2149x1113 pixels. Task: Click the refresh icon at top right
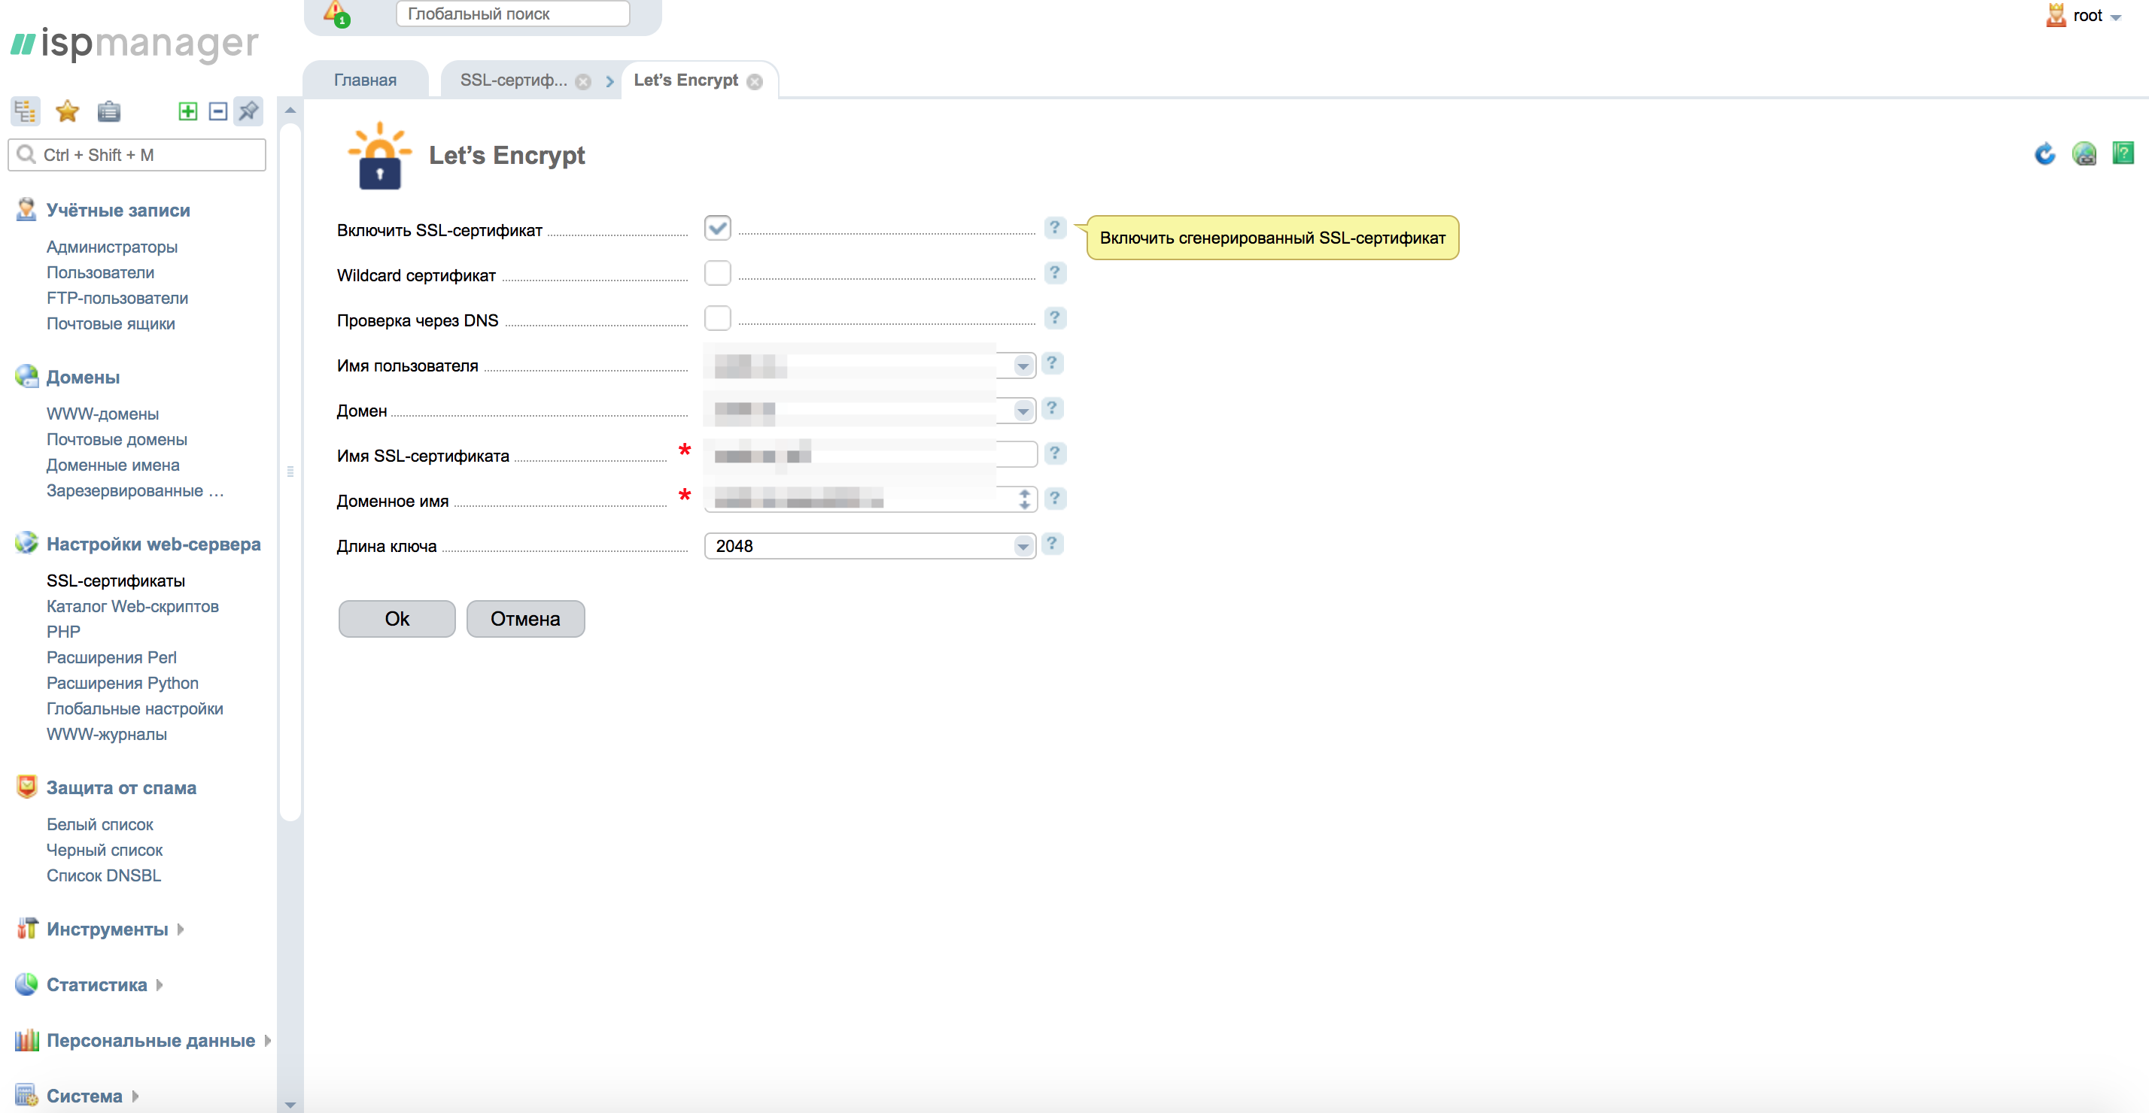coord(2044,153)
